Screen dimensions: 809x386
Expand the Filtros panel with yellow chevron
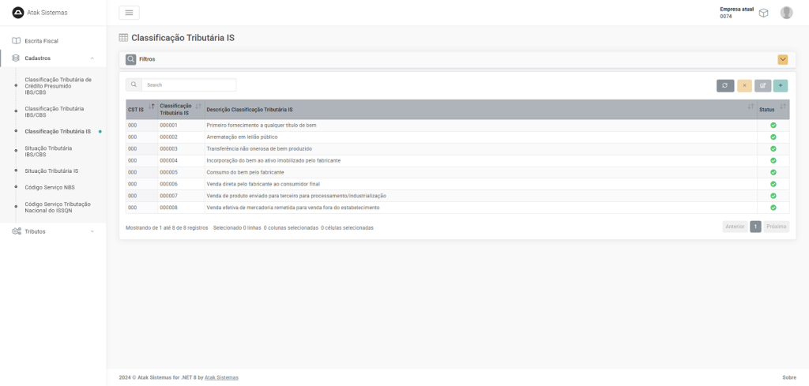[x=782, y=59]
